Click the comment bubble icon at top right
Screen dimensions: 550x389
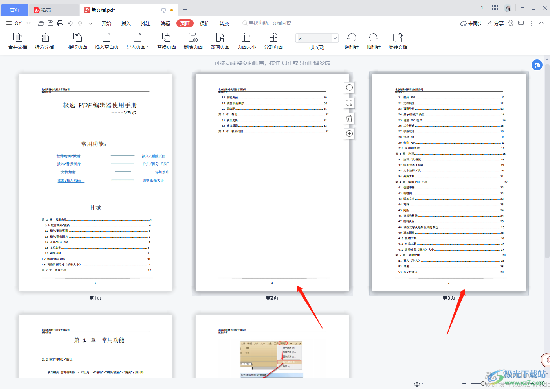tap(521, 23)
